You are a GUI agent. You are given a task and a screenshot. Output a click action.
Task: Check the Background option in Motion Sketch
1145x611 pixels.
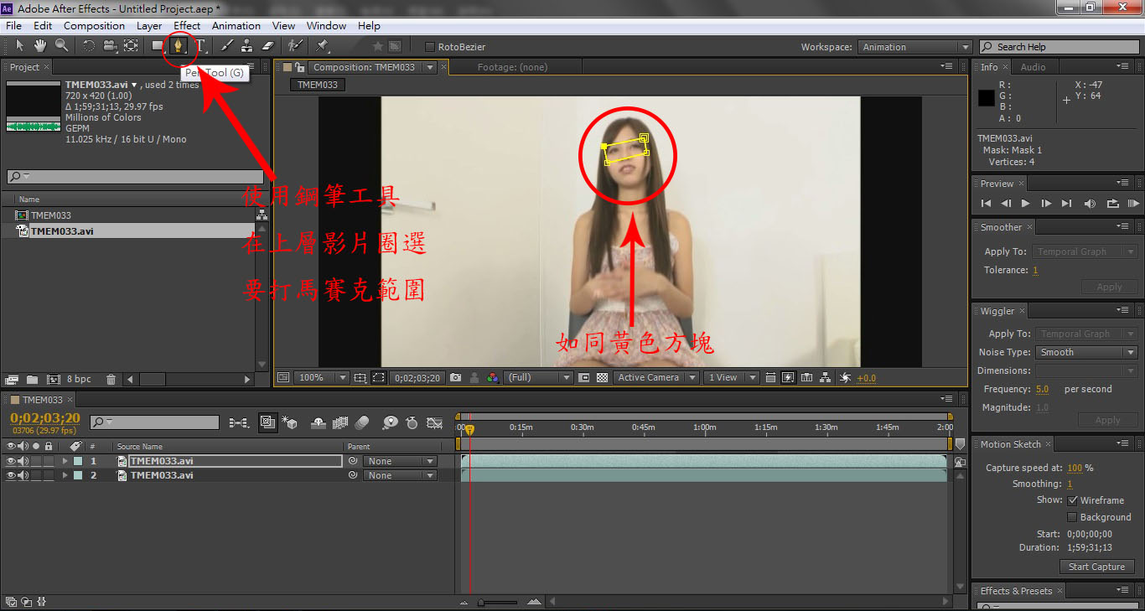pos(1072,517)
